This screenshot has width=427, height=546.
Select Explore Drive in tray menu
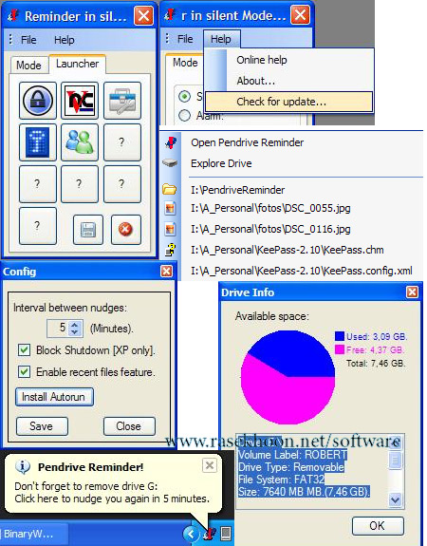tap(221, 163)
